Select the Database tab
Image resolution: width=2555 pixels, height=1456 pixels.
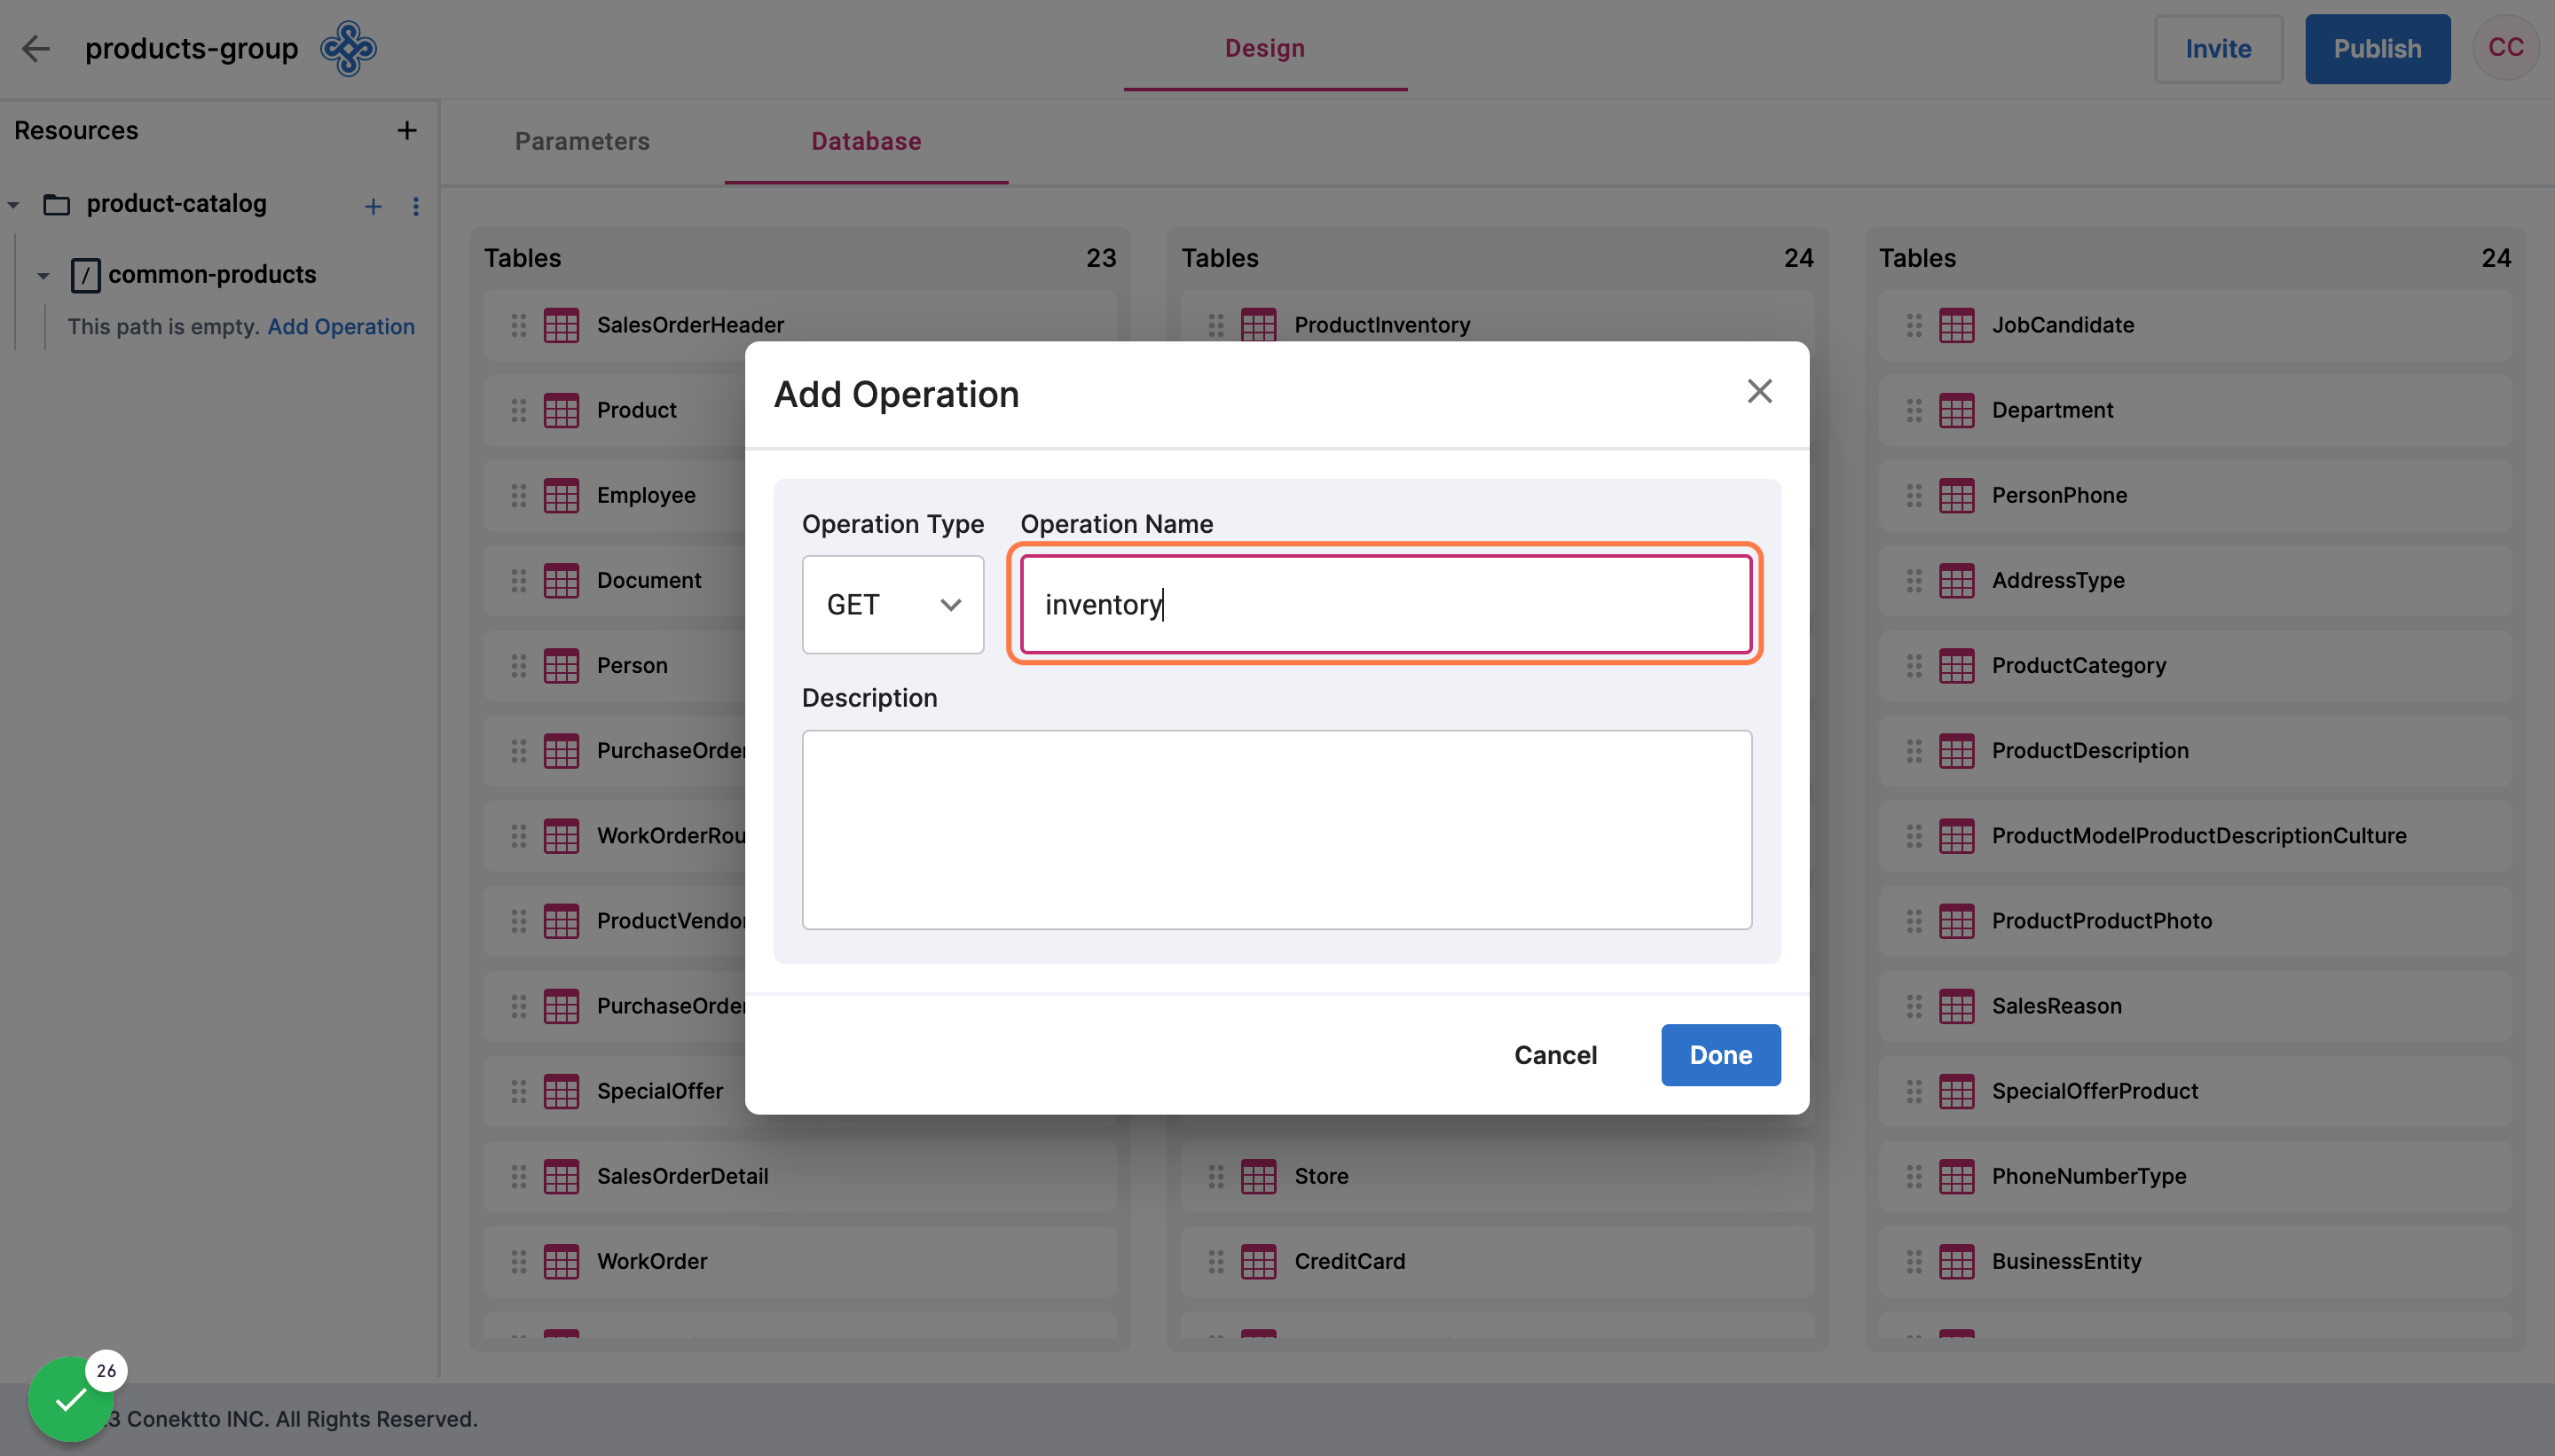tap(865, 141)
